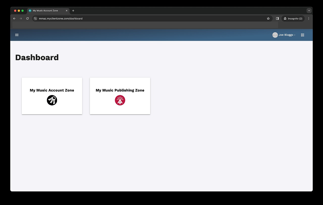Toggle the browser side panel
323x205 pixels.
[x=277, y=18]
